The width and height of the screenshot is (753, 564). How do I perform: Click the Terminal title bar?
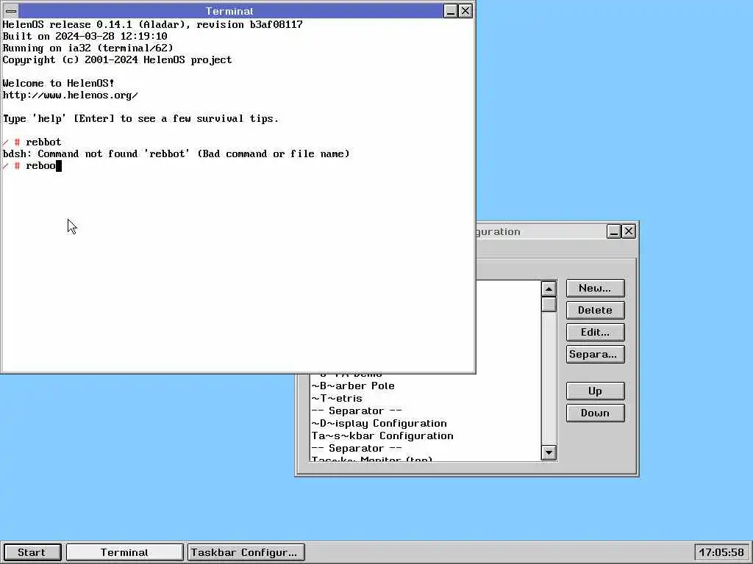pyautogui.click(x=229, y=10)
